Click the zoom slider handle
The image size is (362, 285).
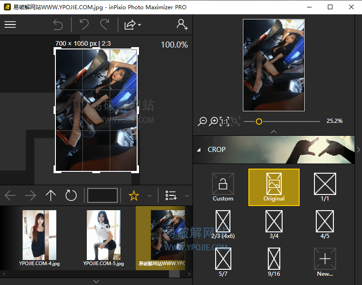(259, 121)
